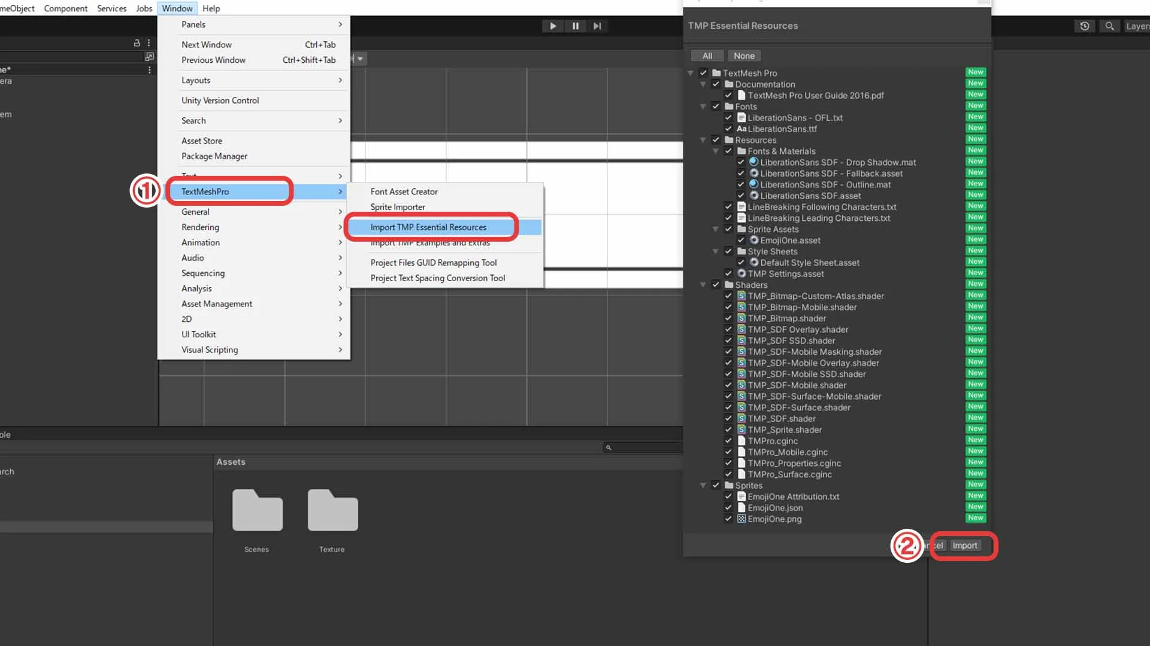Uncheck the LineBreaking Following Characters.txt checkbox
The height and width of the screenshot is (646, 1150).
(728, 206)
